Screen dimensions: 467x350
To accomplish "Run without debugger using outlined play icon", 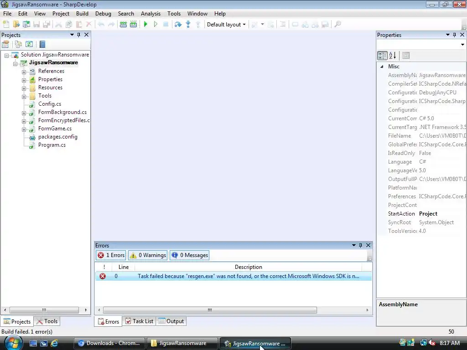I will pos(156,24).
